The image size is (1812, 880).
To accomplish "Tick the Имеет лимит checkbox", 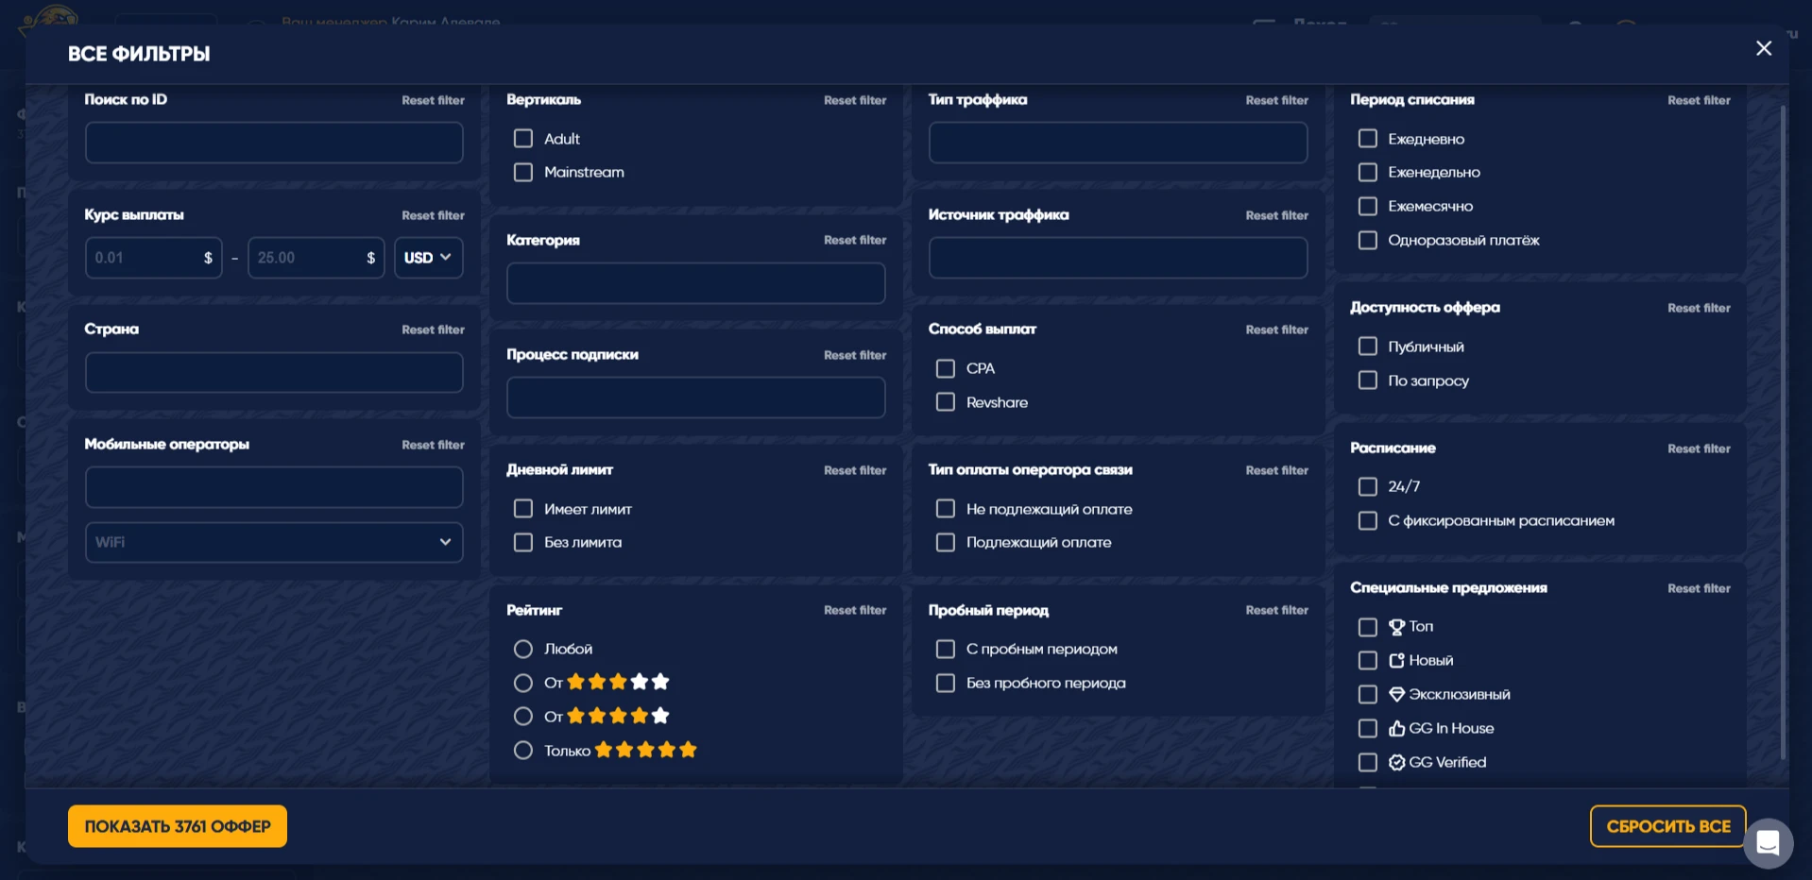I will (522, 509).
